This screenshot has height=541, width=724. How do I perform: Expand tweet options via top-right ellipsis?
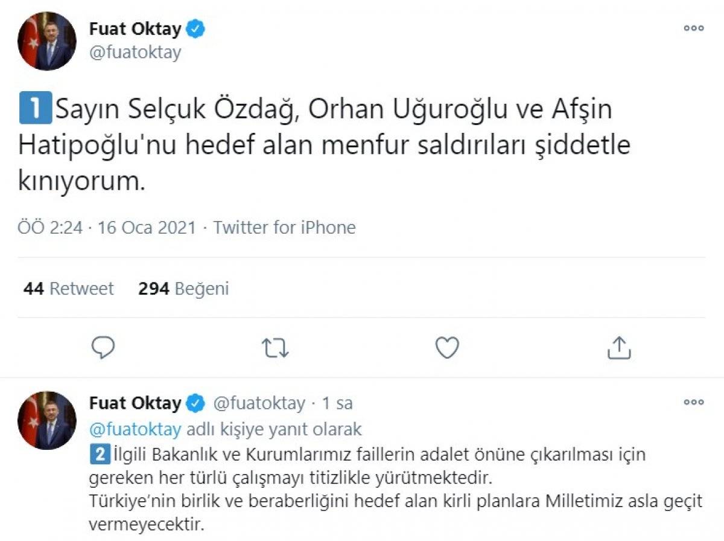(x=695, y=28)
